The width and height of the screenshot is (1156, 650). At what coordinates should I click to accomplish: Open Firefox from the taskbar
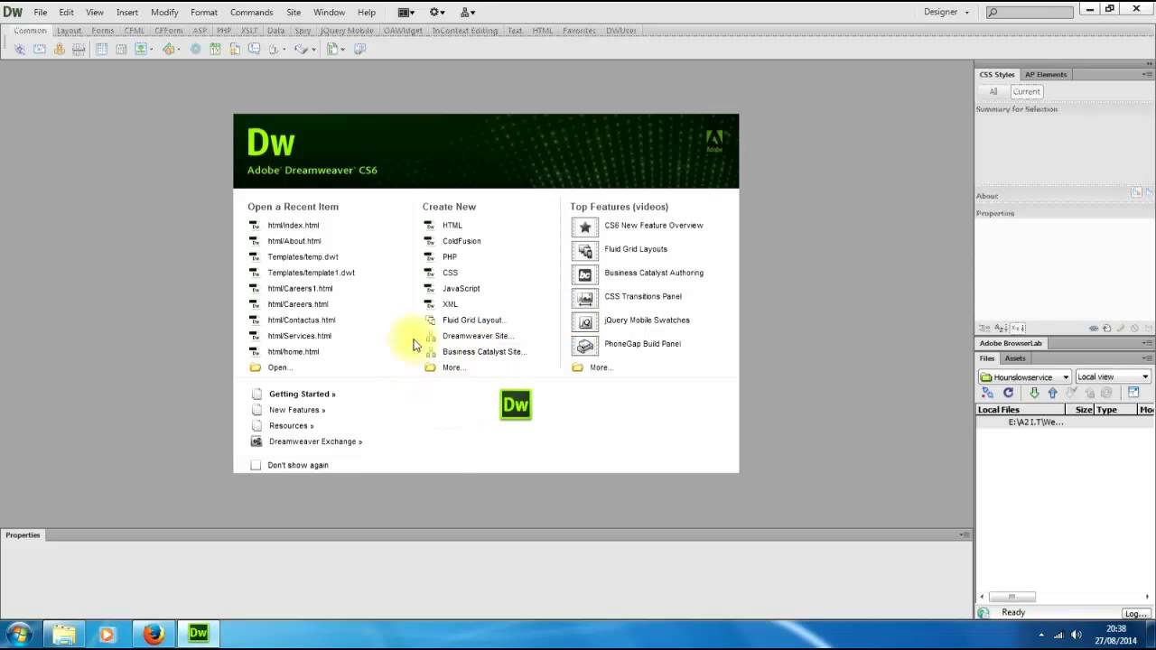point(153,634)
